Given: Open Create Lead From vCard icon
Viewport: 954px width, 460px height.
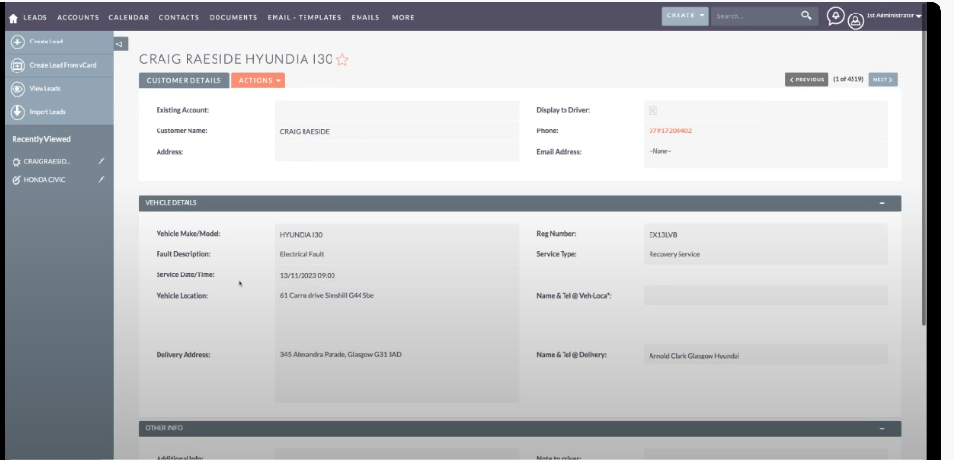Looking at the screenshot, I should pos(17,65).
